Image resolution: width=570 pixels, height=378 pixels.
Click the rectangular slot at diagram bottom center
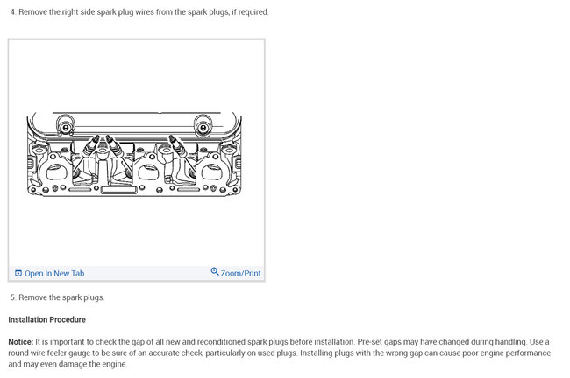coord(119,190)
